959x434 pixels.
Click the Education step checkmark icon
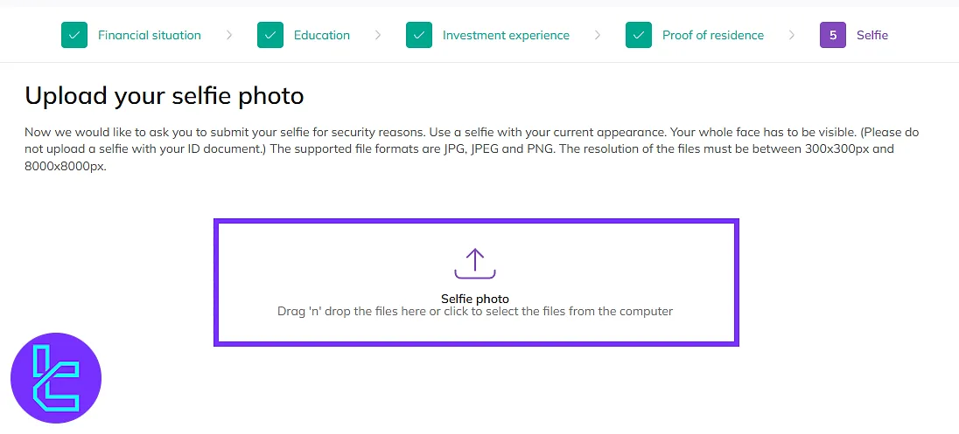pos(270,36)
